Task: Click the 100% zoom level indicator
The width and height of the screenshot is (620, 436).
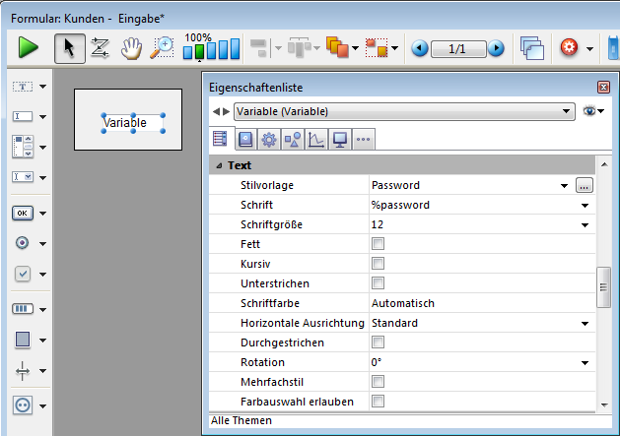Action: click(198, 37)
